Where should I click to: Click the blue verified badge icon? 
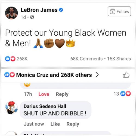point(61,10)
